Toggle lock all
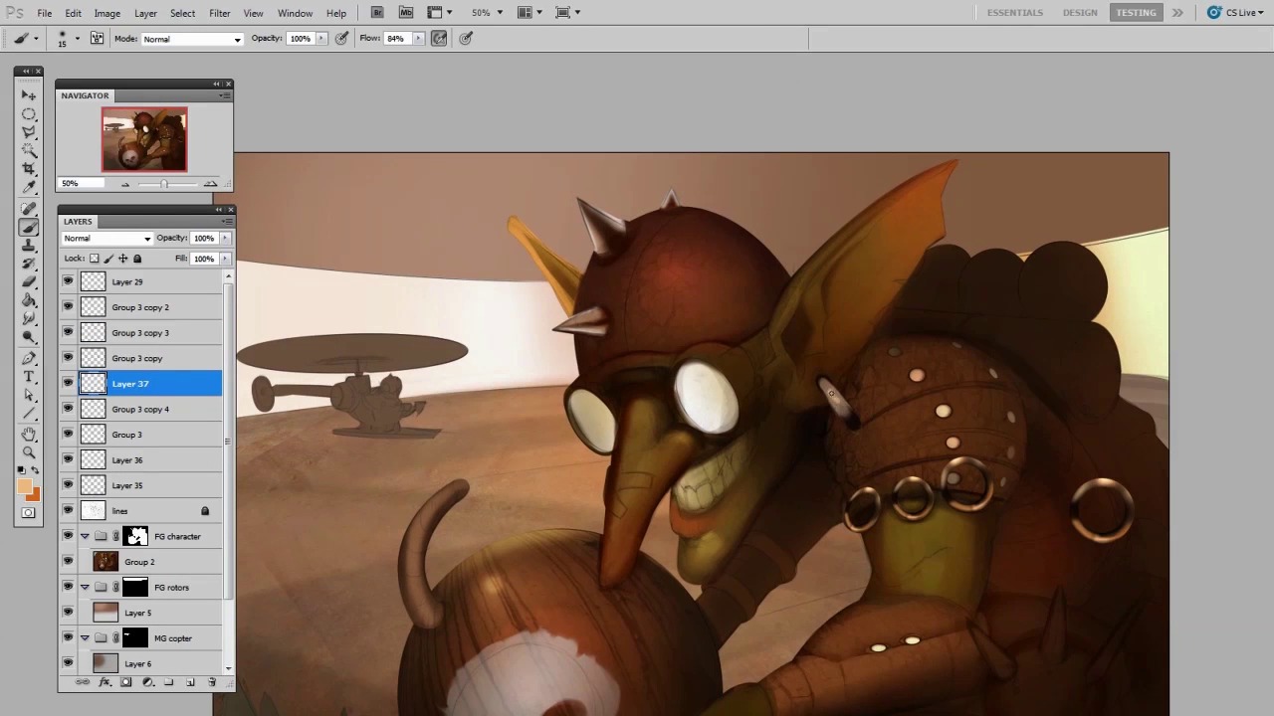This screenshot has height=716, width=1274. tap(137, 259)
